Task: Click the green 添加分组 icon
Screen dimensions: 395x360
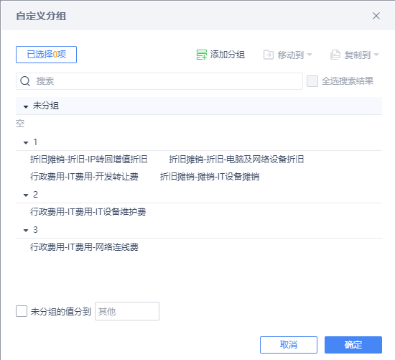Action: coord(202,55)
